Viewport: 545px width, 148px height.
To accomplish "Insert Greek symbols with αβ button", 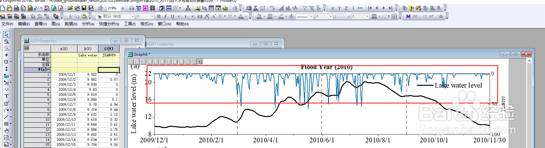I will tap(200, 16).
